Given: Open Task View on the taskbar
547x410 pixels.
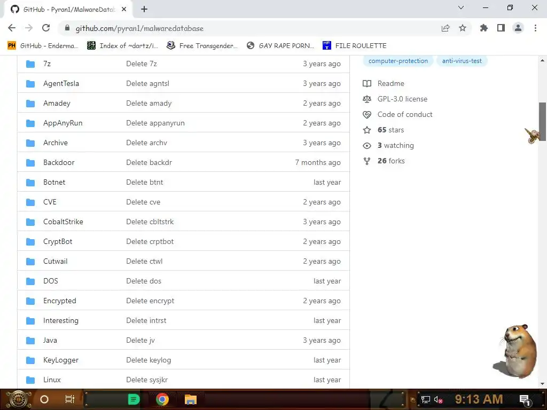Looking at the screenshot, I should pos(70,399).
